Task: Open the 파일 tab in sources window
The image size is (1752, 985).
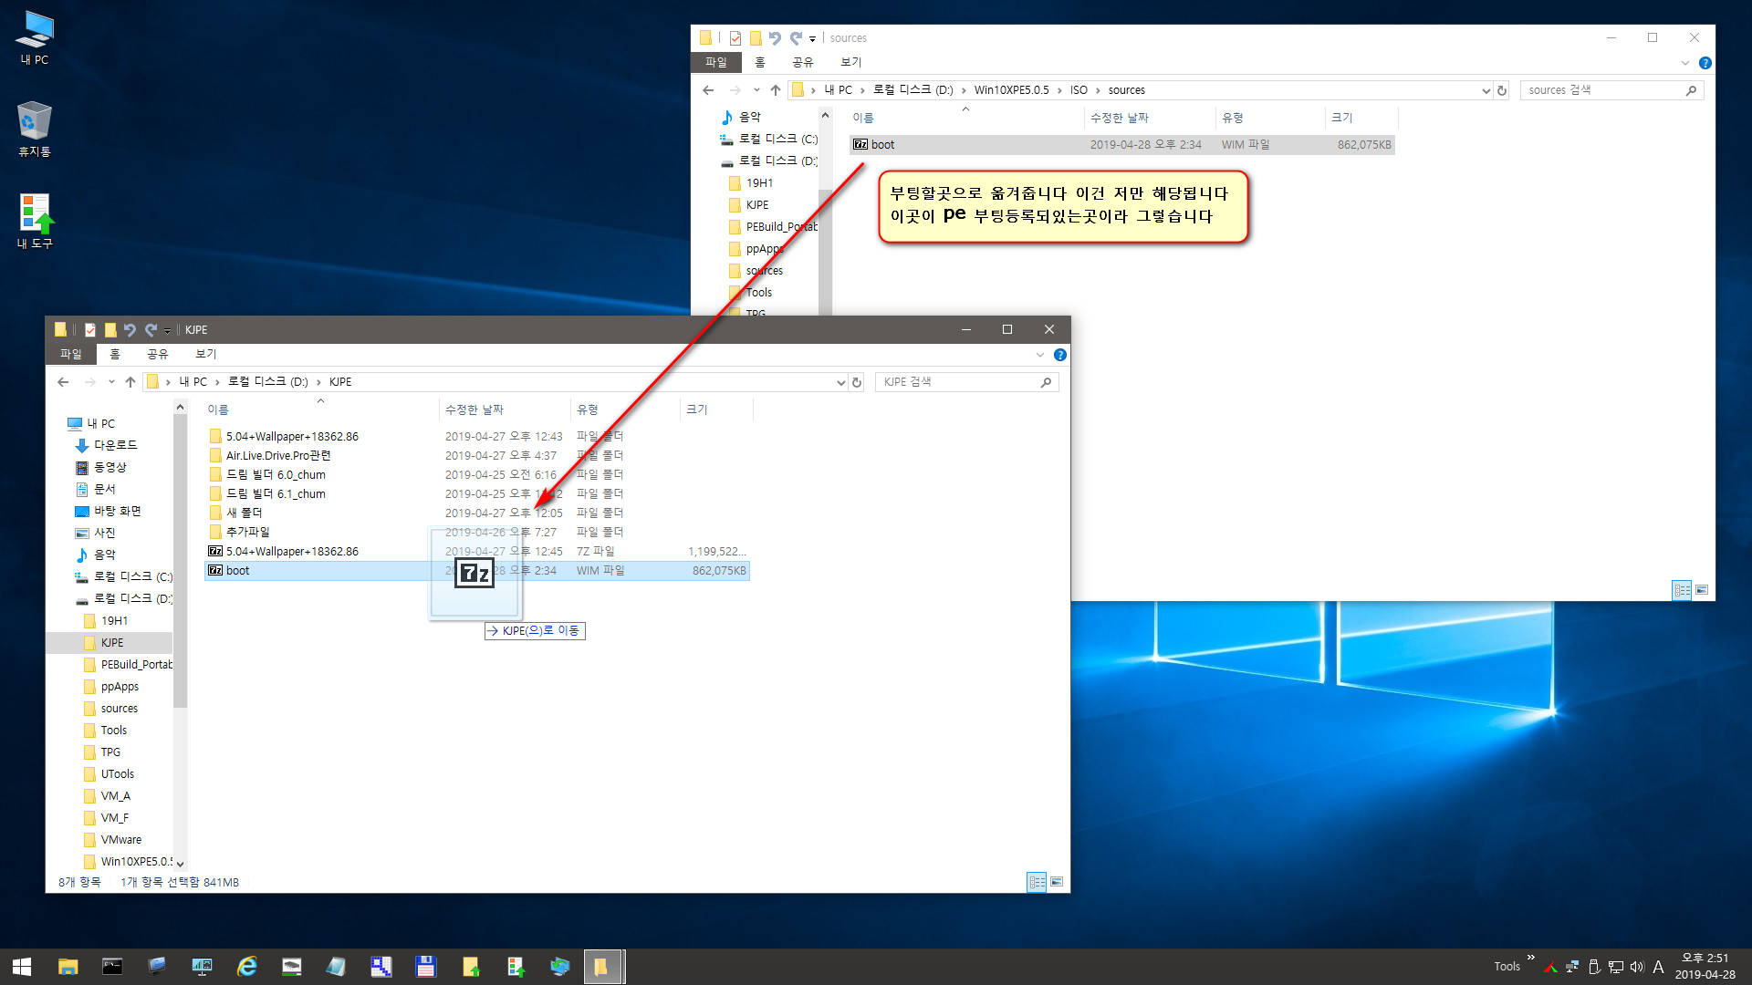Action: pyautogui.click(x=715, y=62)
